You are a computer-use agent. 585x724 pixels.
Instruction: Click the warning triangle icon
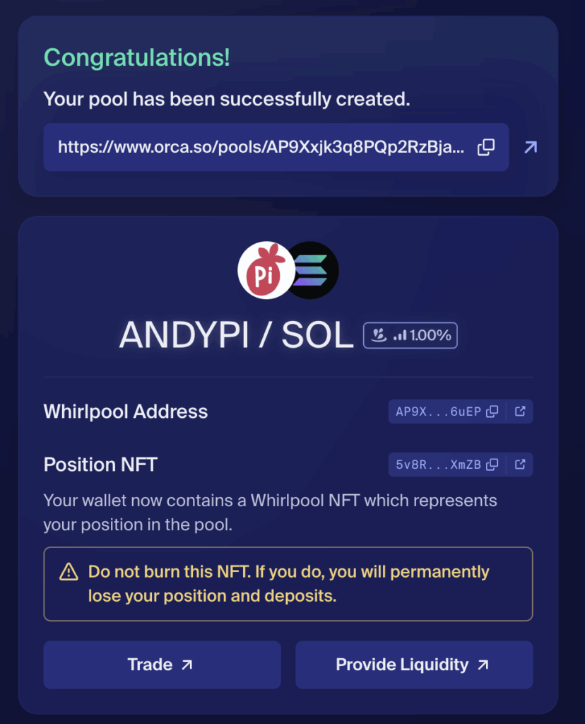tap(69, 571)
